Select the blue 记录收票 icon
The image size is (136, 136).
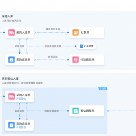click(x=81, y=46)
